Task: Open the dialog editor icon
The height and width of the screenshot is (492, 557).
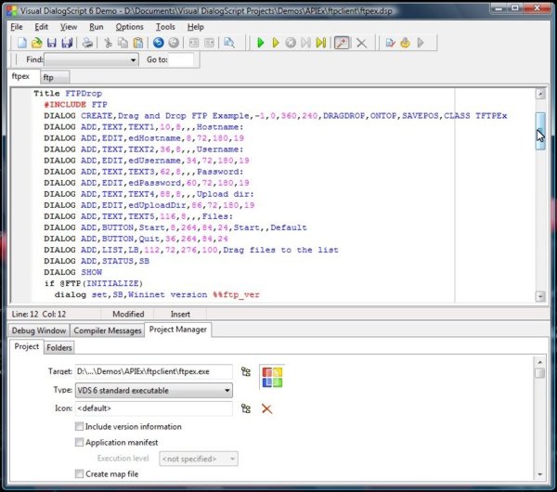Action: (x=390, y=43)
